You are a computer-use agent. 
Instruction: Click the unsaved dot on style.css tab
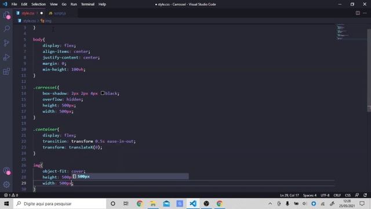click(x=42, y=13)
